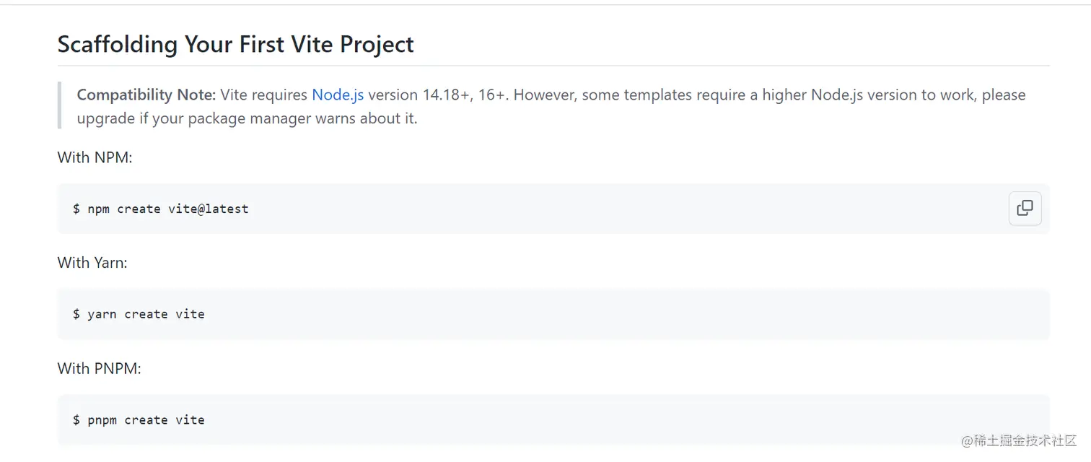Click the "yarn create vite" command text
1091x462 pixels.
(x=146, y=314)
